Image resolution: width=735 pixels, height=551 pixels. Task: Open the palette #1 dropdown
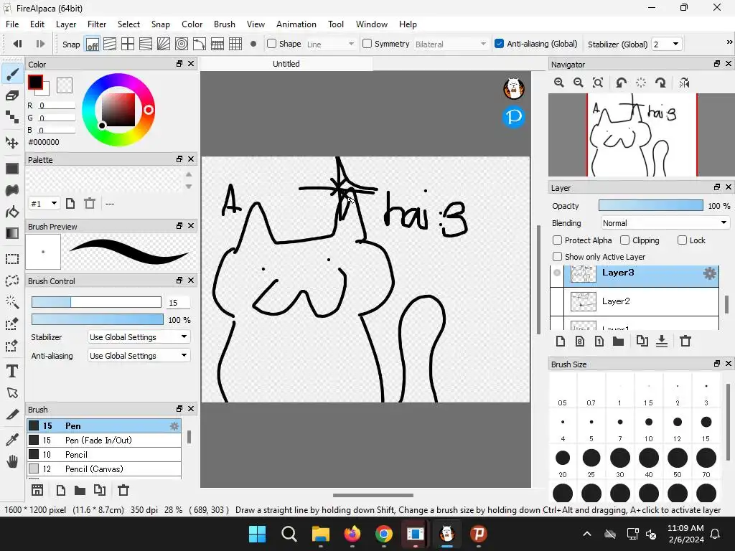click(x=44, y=203)
